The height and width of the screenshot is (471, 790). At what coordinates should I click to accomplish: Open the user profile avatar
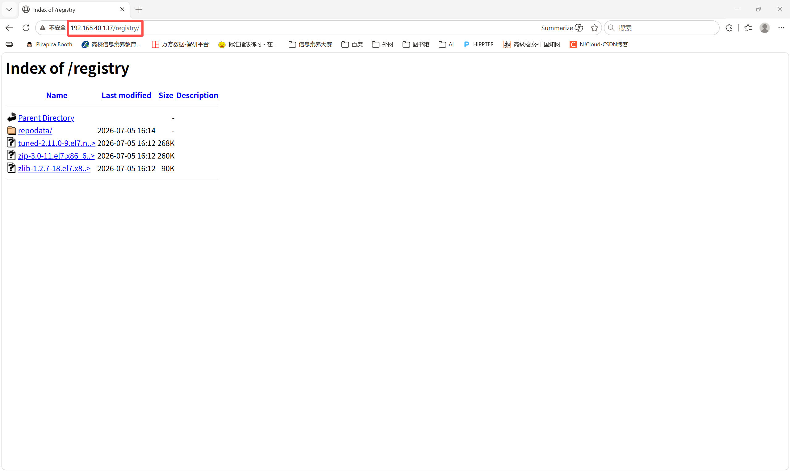pos(765,28)
